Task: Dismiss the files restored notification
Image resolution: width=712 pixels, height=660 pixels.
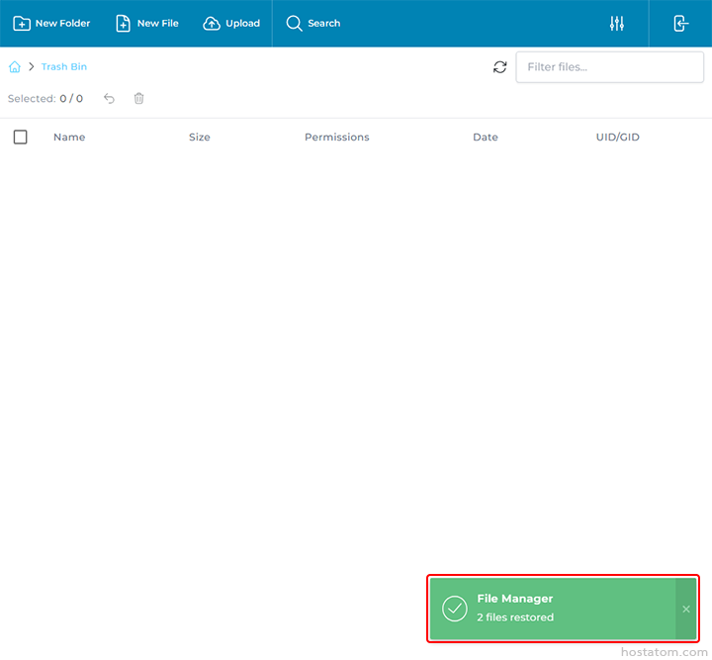Action: click(686, 609)
